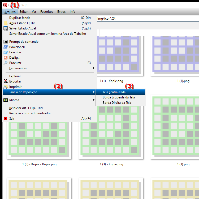Viewport: 199px width, 199px height.
Task: Choose Reiniciar como administrador
Action: [x=50, y=113]
